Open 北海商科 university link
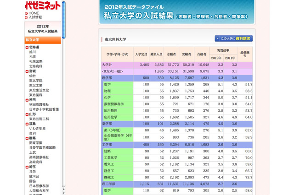 [x=36, y=66]
